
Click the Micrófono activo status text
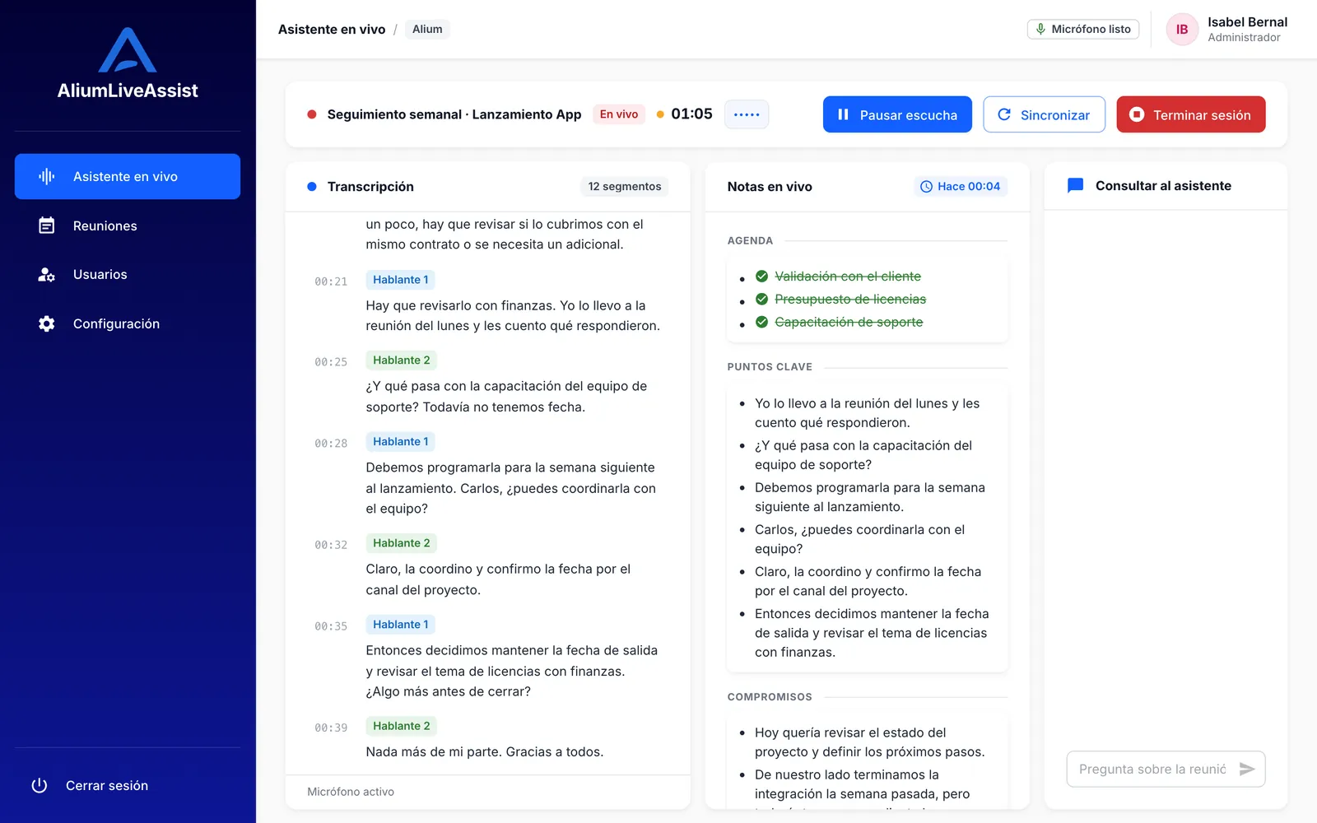pyautogui.click(x=351, y=792)
